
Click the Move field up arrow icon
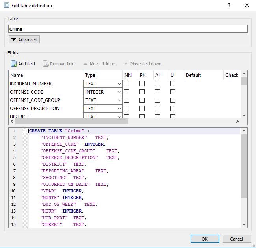[x=85, y=64]
